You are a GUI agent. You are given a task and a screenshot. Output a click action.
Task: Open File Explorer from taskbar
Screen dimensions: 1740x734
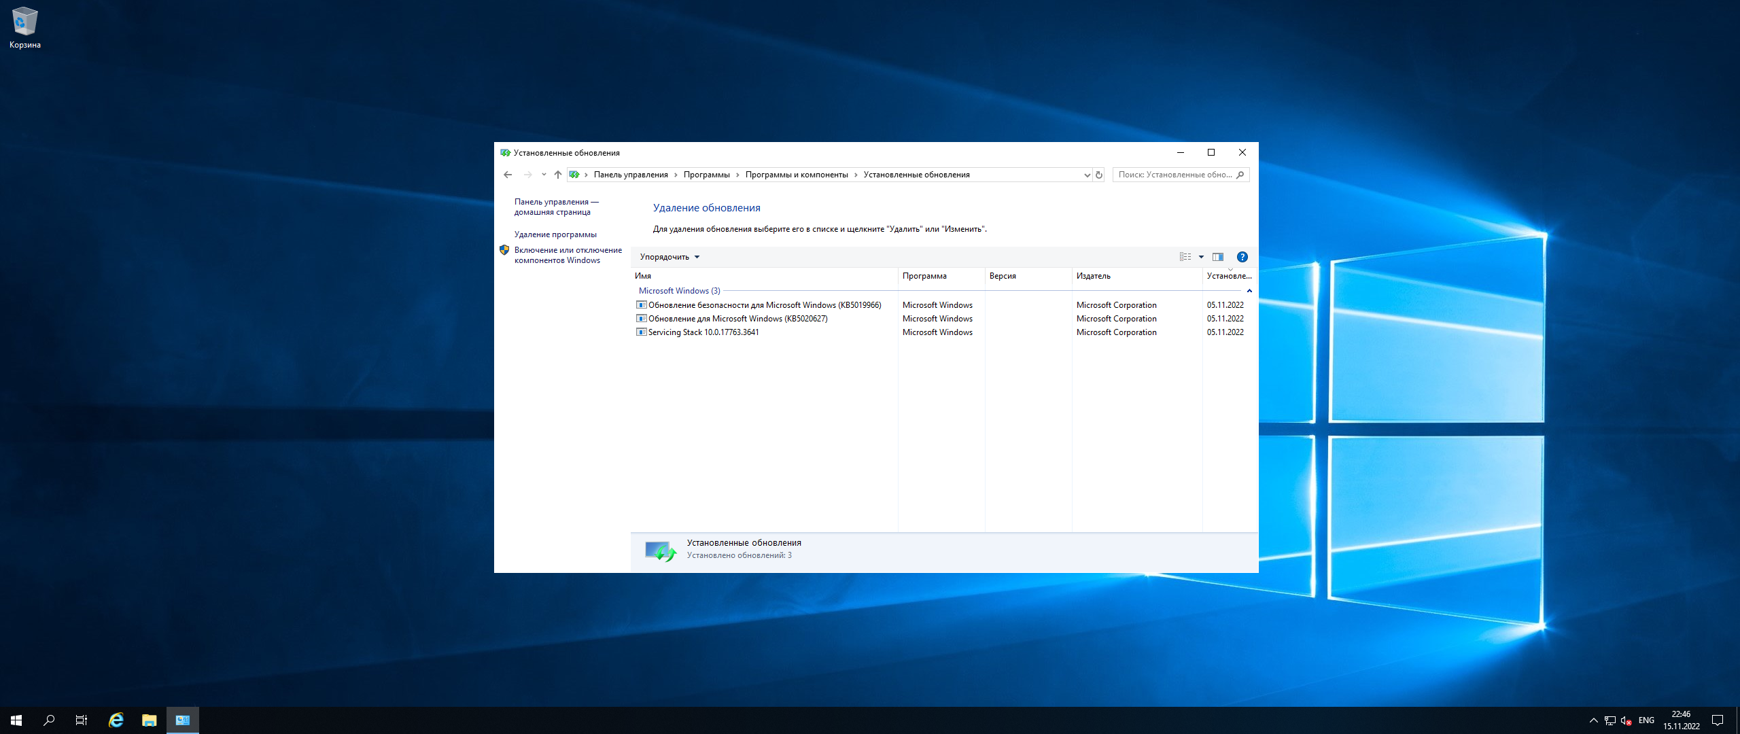point(149,720)
